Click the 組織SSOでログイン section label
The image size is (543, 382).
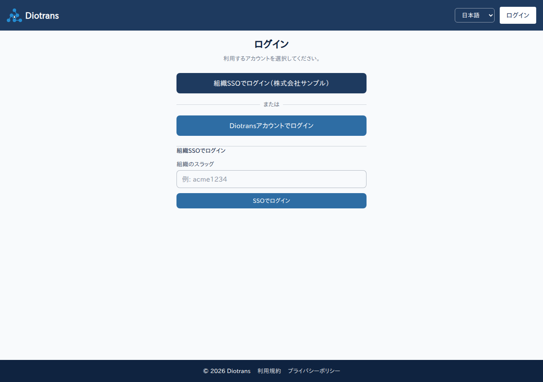click(201, 151)
